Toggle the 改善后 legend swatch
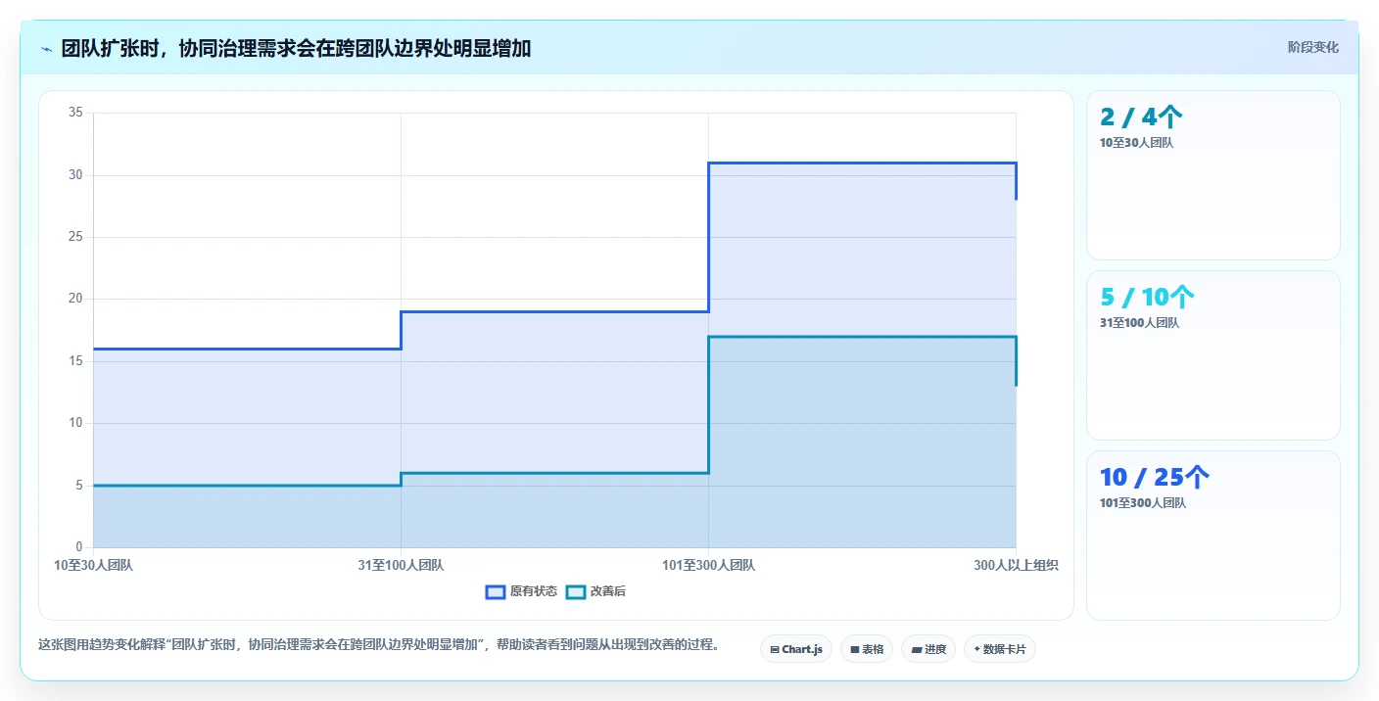The width and height of the screenshot is (1379, 701). pos(576,591)
